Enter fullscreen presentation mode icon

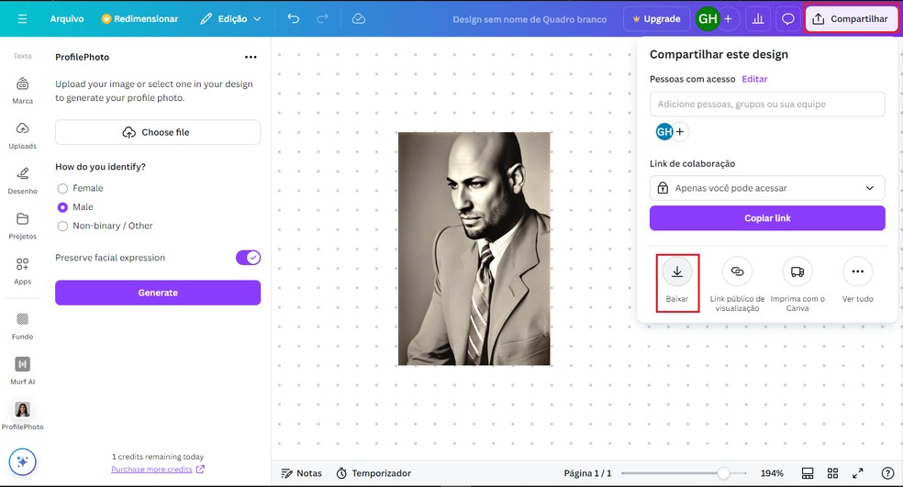tap(857, 473)
